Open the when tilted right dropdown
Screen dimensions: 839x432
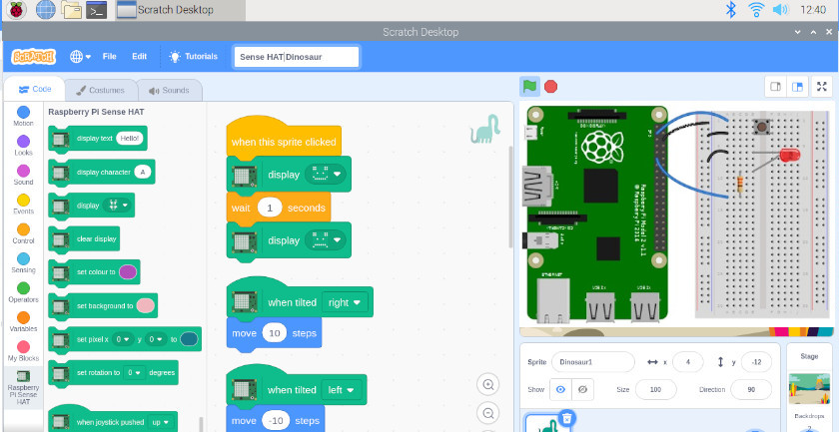(345, 302)
